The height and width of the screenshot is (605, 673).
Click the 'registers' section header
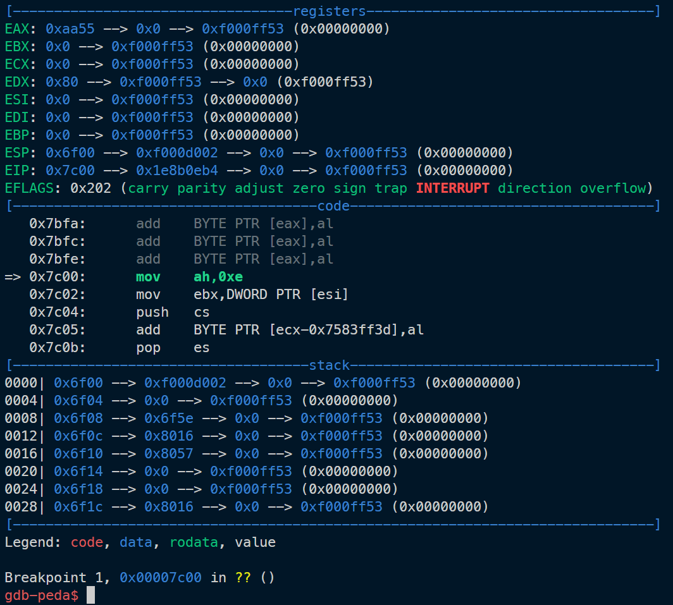pos(329,11)
